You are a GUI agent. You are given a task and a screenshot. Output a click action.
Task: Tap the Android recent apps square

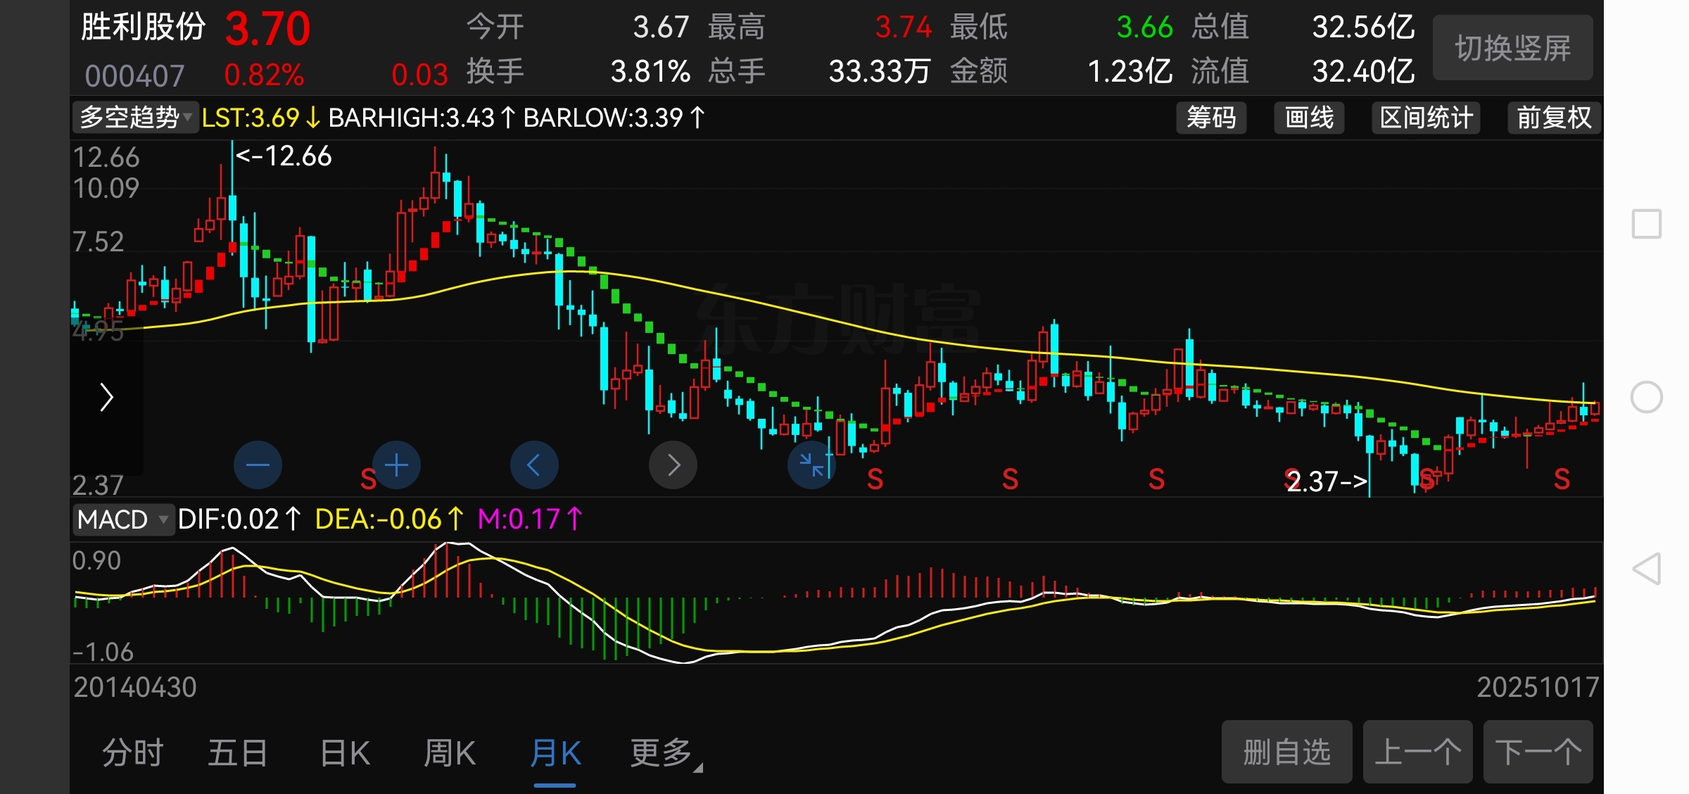1647,225
